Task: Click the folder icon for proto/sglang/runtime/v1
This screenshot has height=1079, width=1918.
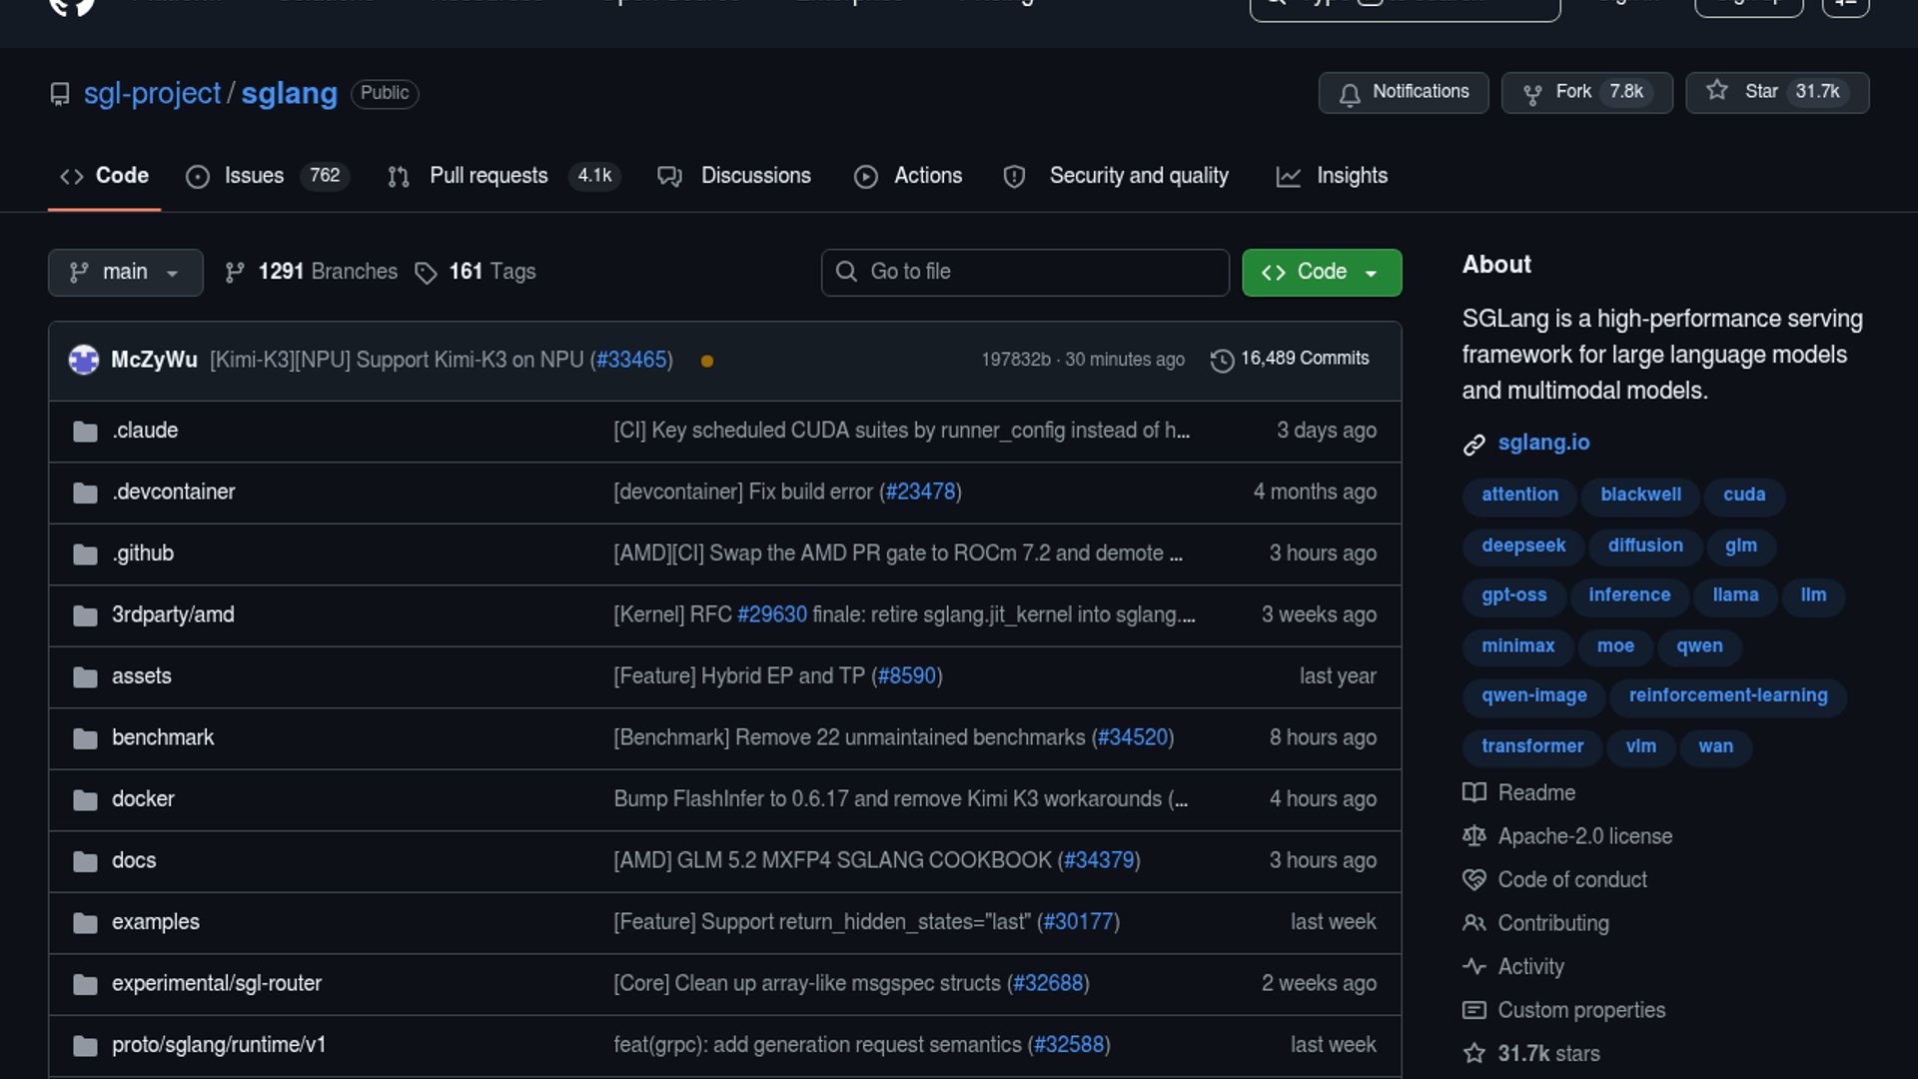Action: click(85, 1046)
